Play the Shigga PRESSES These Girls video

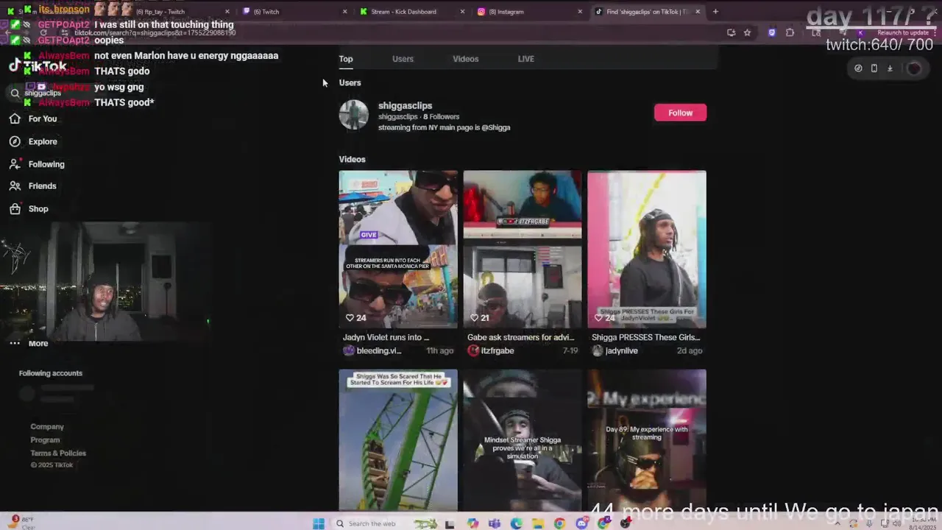tap(647, 249)
